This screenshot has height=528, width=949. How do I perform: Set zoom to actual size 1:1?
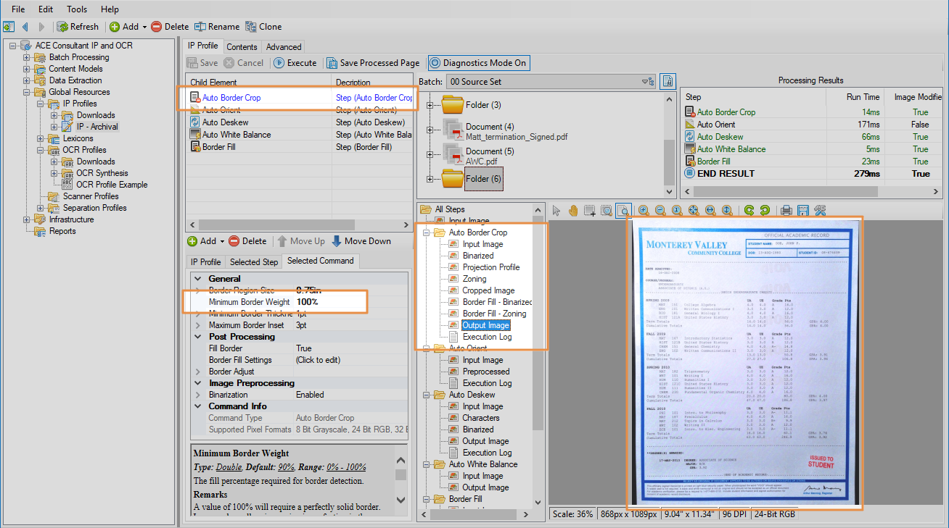pyautogui.click(x=677, y=211)
